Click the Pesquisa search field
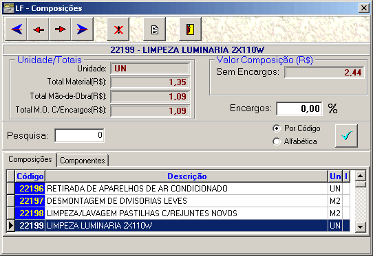 [x=79, y=135]
